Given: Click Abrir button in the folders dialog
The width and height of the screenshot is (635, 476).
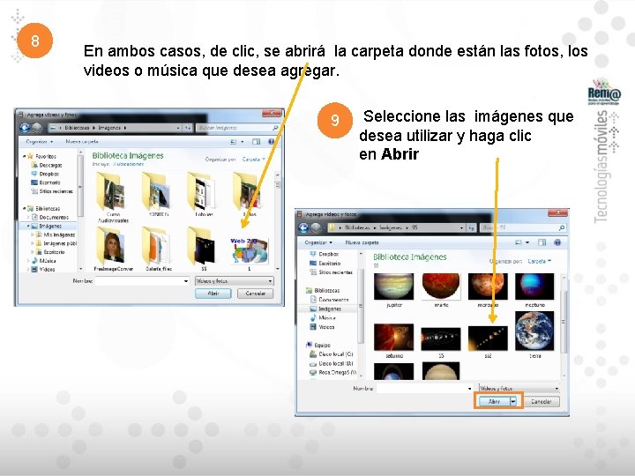Looking at the screenshot, I should (x=213, y=294).
